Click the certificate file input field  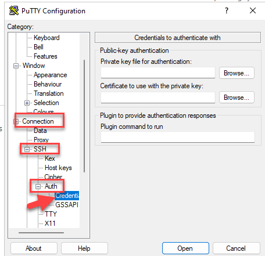[158, 98]
